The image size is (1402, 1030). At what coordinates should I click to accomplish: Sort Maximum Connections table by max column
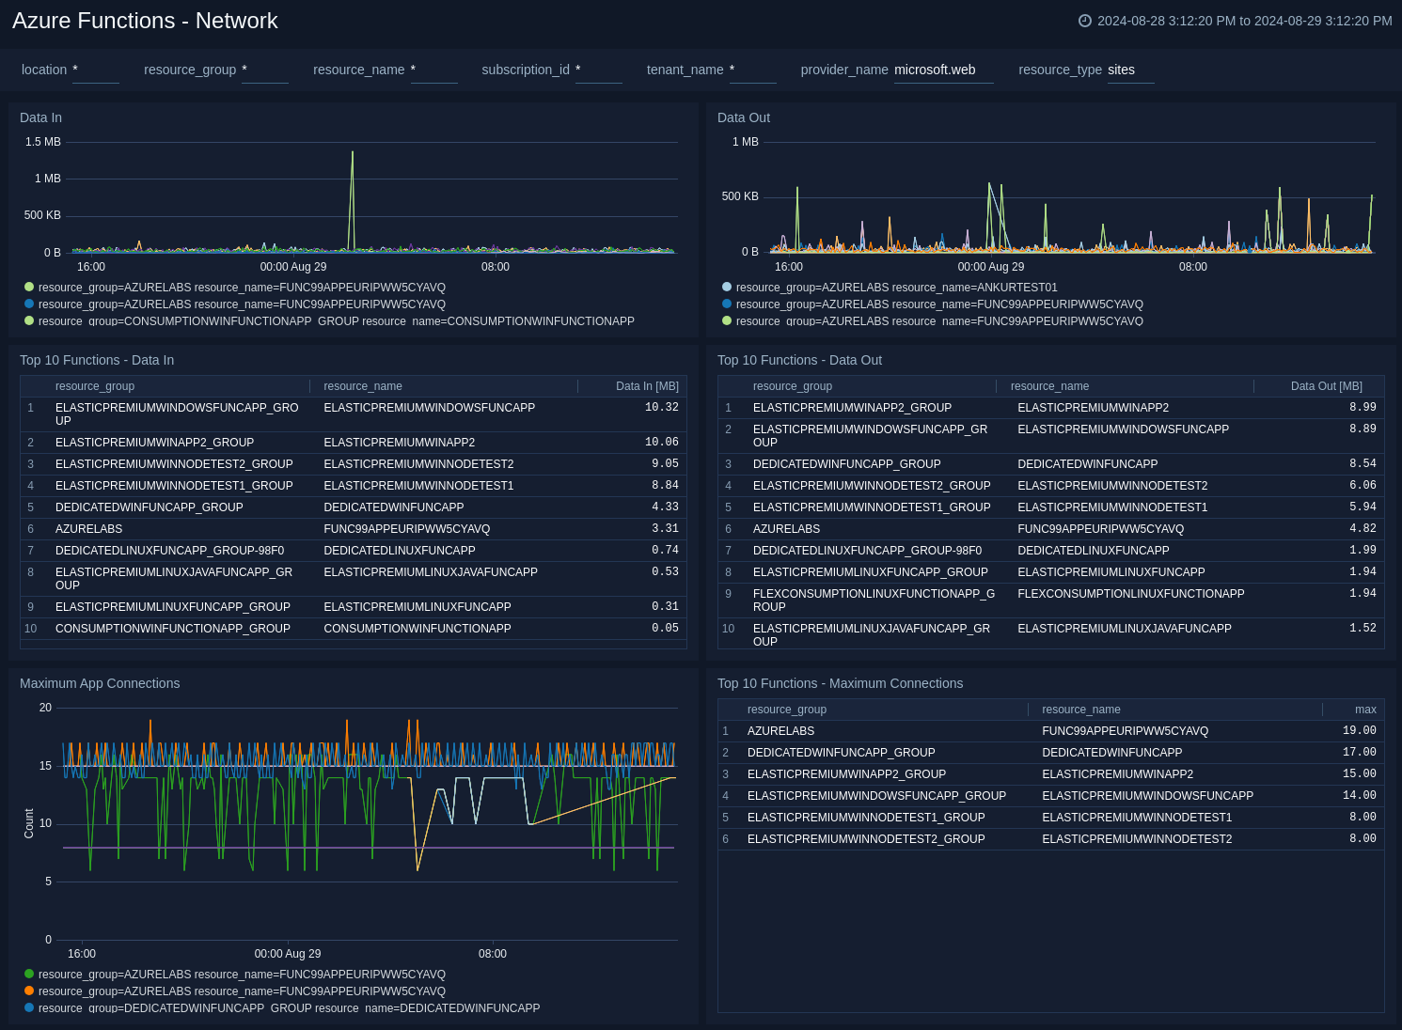pyautogui.click(x=1365, y=710)
